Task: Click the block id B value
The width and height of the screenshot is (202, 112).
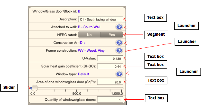Action: [x=79, y=11]
